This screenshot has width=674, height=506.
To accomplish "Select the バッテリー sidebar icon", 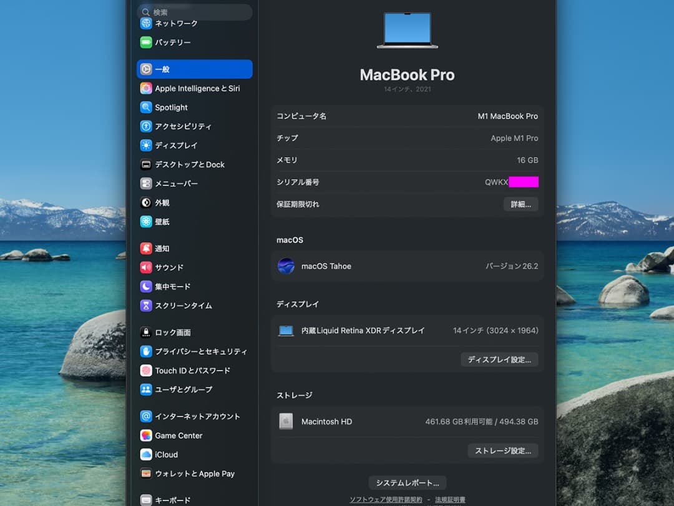I will click(x=146, y=42).
